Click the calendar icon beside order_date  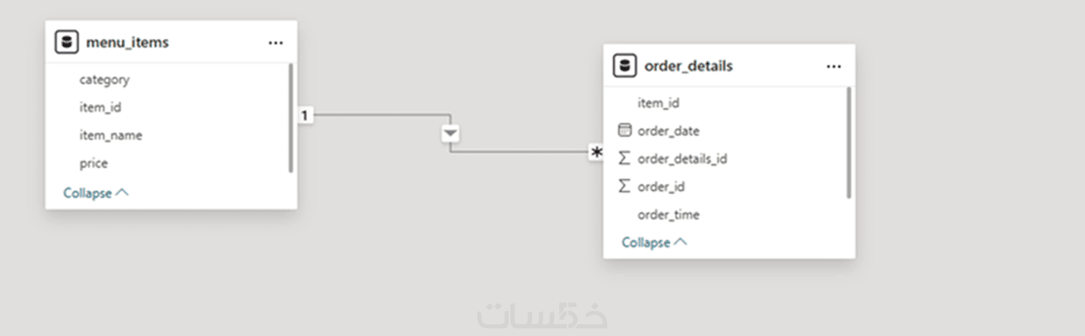pyautogui.click(x=624, y=131)
